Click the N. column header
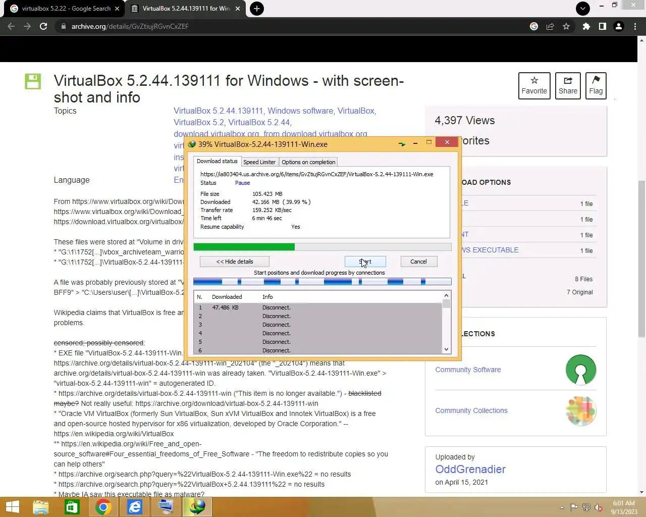The image size is (646, 517). point(200,297)
